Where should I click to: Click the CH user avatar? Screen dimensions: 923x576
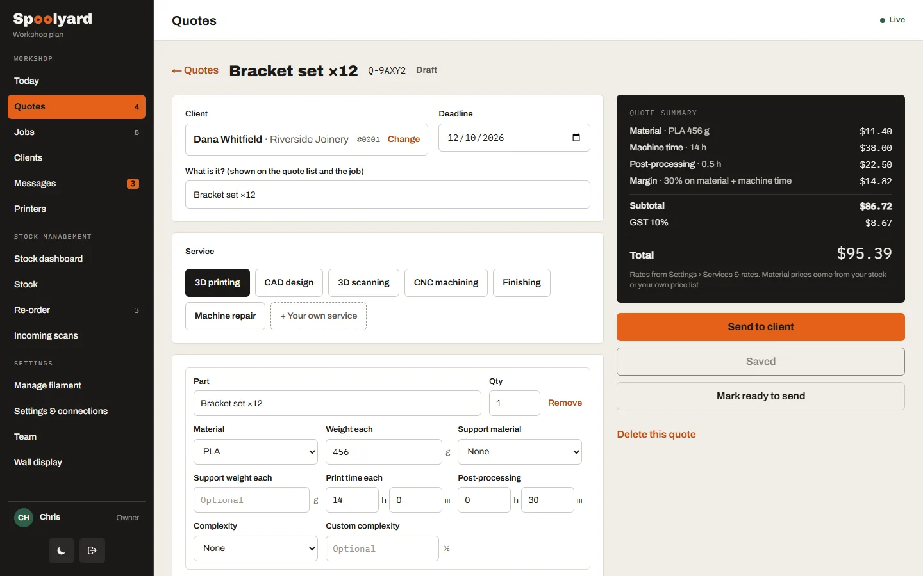click(24, 517)
